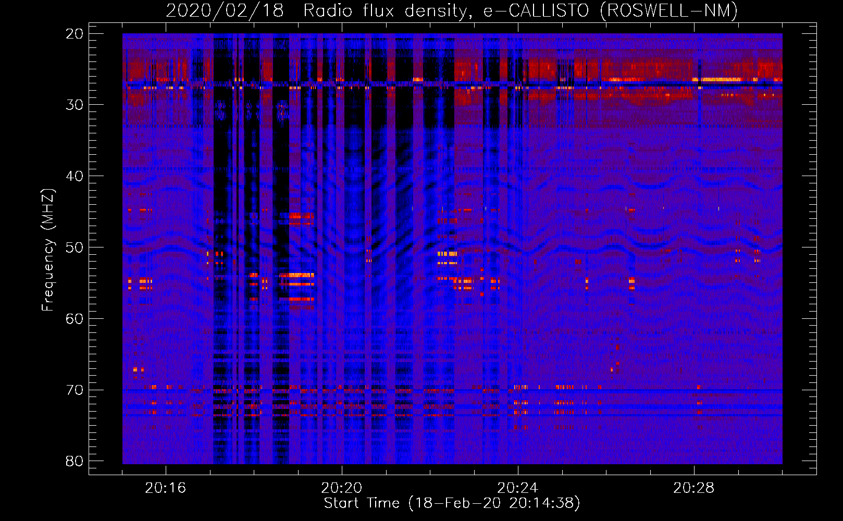Screen dimensions: 843x521
Task: Click the 20:20 time tick label
Action: [342, 488]
